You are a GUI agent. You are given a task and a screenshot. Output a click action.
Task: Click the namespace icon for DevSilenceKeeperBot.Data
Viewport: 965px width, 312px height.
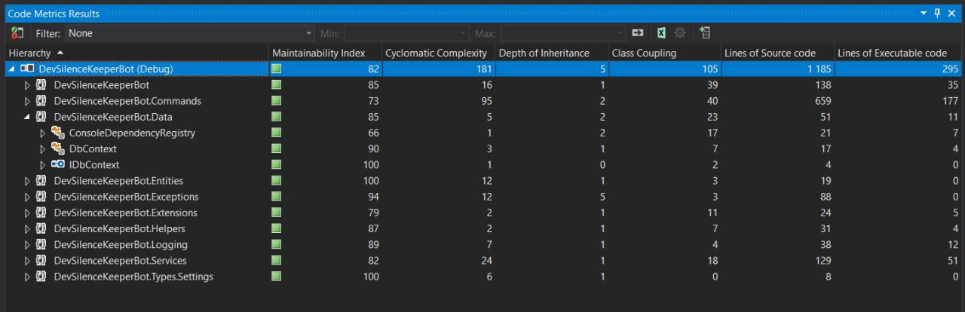tap(41, 117)
